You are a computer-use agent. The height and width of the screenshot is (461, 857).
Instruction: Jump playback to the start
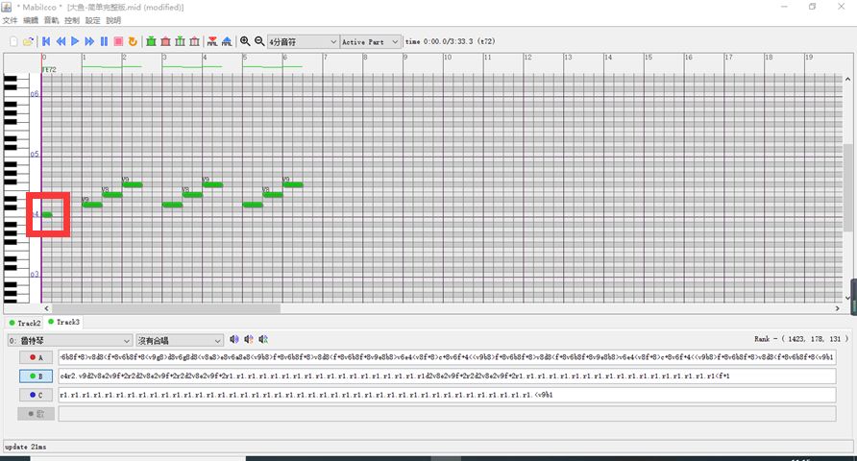46,41
